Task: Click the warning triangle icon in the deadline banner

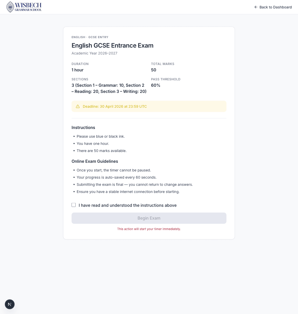Action: pos(78,106)
